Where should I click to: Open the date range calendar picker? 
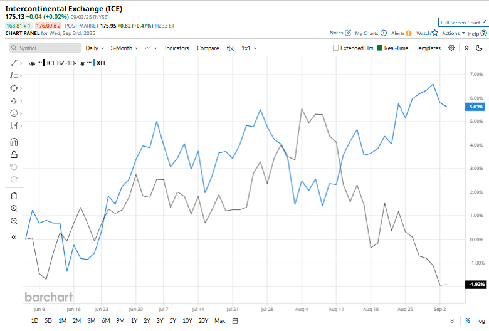236,321
